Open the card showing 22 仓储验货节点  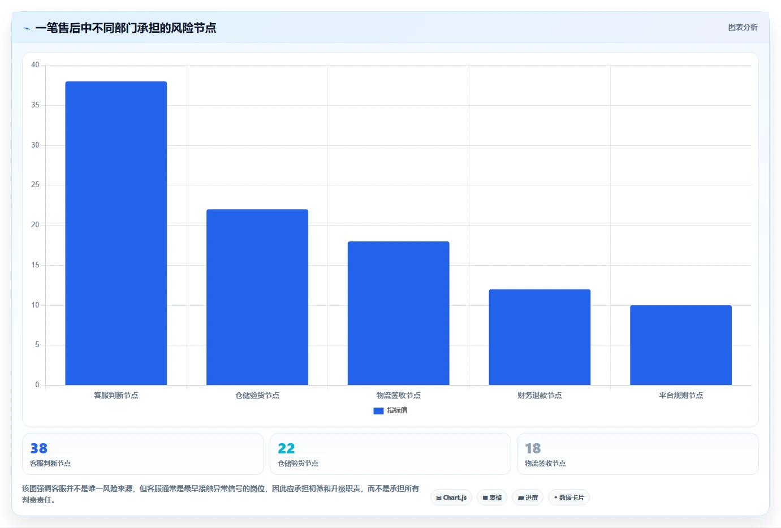tap(390, 454)
